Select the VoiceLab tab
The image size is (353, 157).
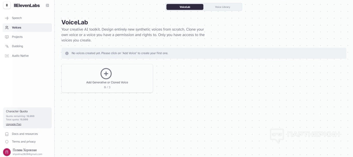coord(185,7)
